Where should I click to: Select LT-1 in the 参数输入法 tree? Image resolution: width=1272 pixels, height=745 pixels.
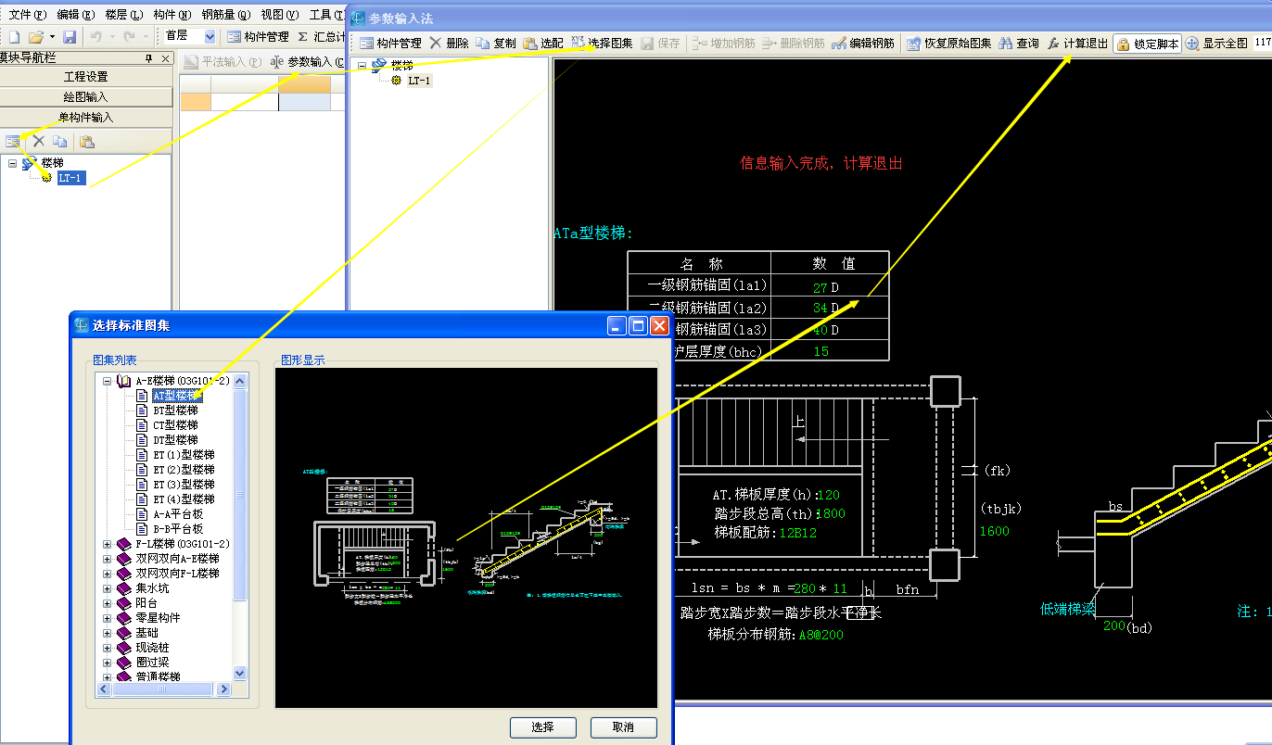[419, 81]
